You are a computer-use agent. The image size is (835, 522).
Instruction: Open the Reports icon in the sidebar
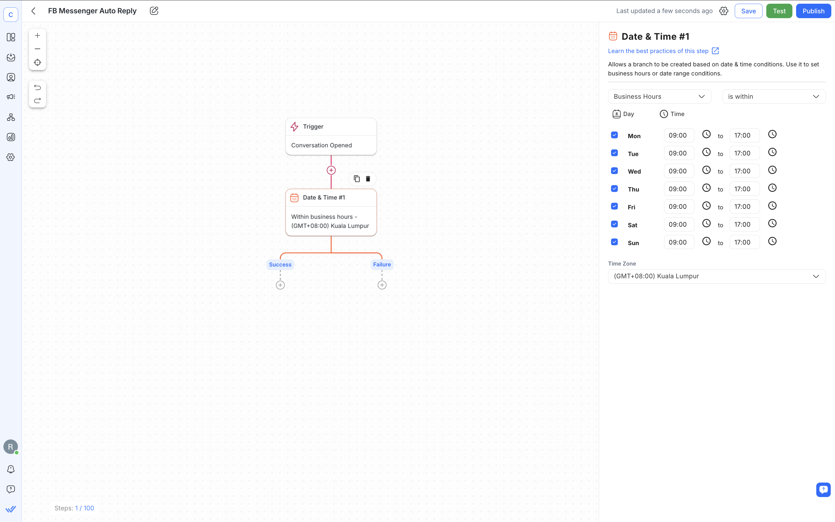(x=11, y=137)
